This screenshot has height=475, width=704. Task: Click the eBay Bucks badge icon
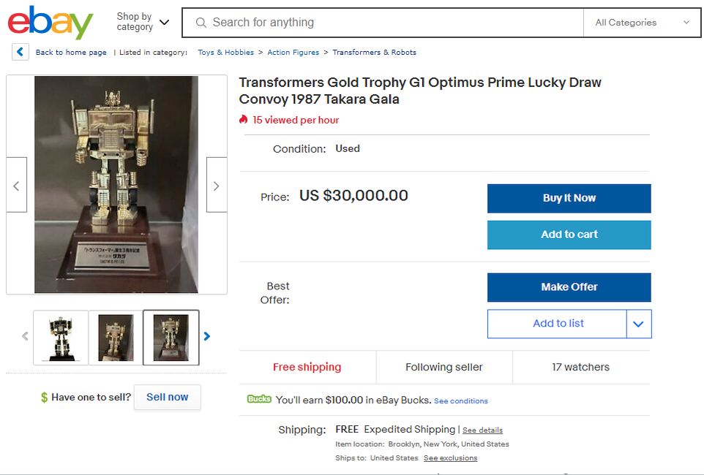click(259, 400)
